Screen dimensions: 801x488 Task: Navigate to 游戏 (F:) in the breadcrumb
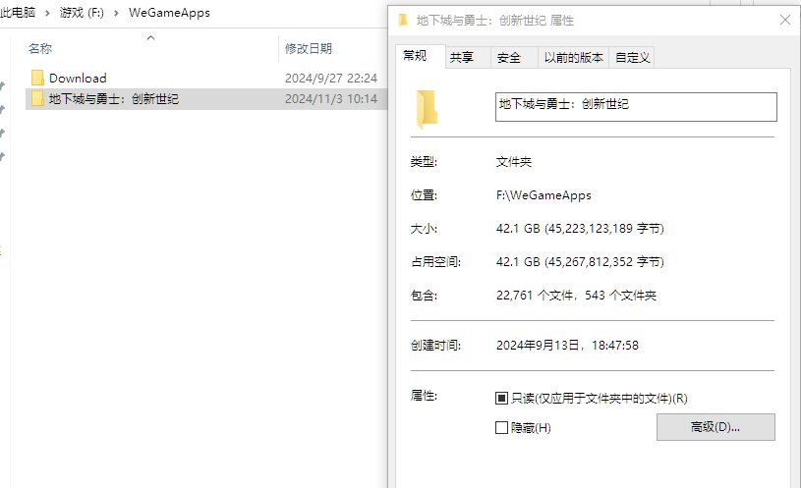tap(82, 13)
